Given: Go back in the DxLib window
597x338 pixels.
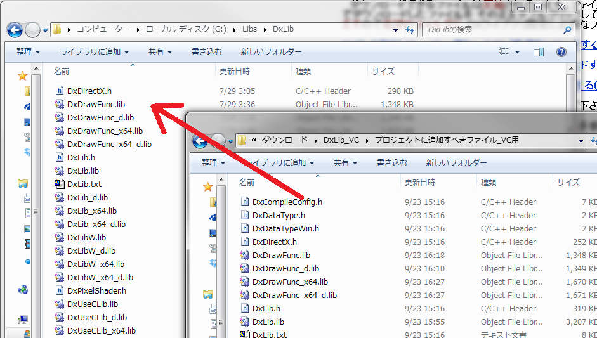Looking at the screenshot, I should click(x=15, y=30).
